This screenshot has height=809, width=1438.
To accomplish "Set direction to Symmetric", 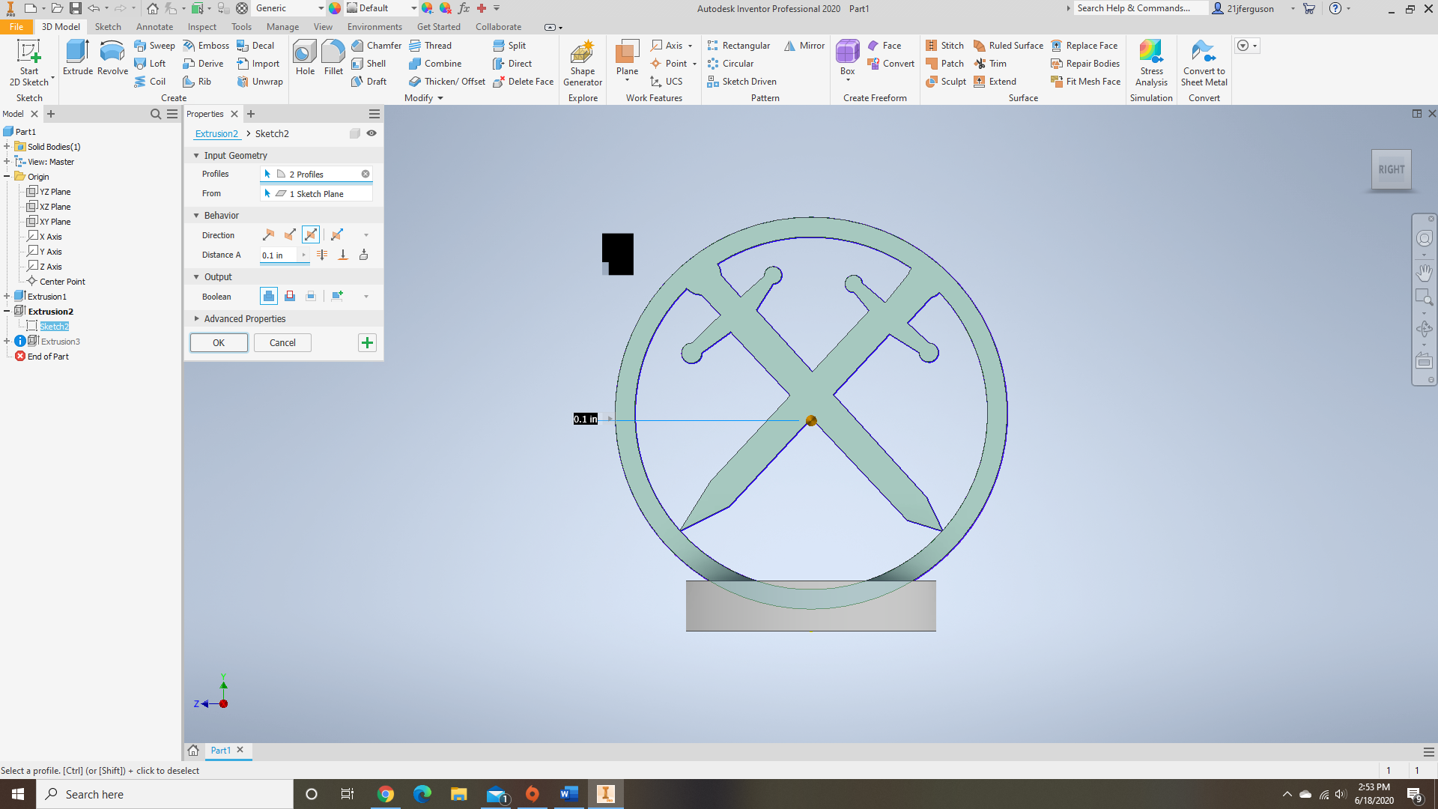I will pyautogui.click(x=311, y=235).
